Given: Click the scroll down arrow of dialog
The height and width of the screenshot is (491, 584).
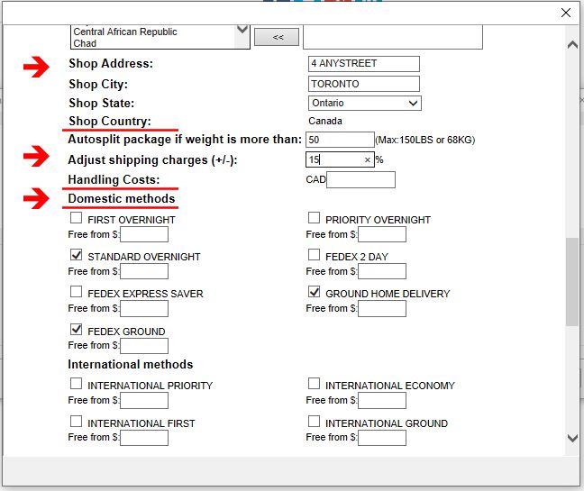Looking at the screenshot, I should pos(572,438).
